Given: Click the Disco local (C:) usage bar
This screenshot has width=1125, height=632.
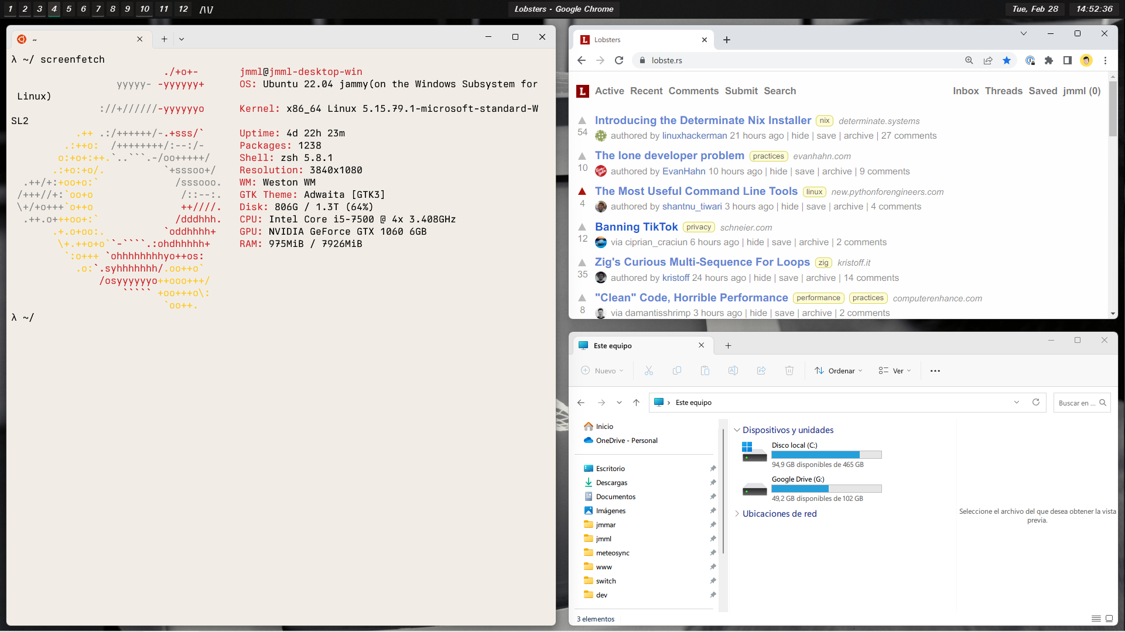Looking at the screenshot, I should [x=826, y=455].
